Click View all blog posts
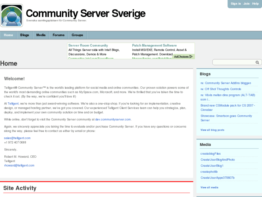 (x=212, y=130)
